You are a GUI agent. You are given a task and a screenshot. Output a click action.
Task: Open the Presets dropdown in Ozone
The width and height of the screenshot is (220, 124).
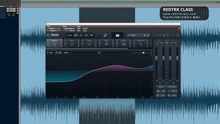click(x=135, y=35)
